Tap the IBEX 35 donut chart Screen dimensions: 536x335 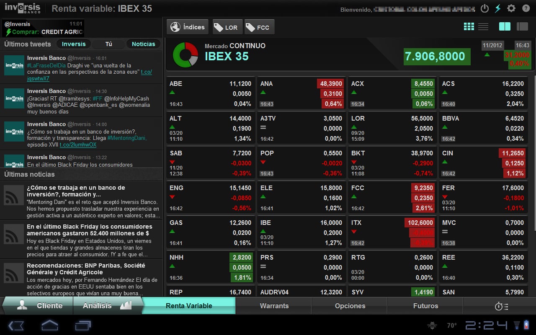(x=186, y=54)
